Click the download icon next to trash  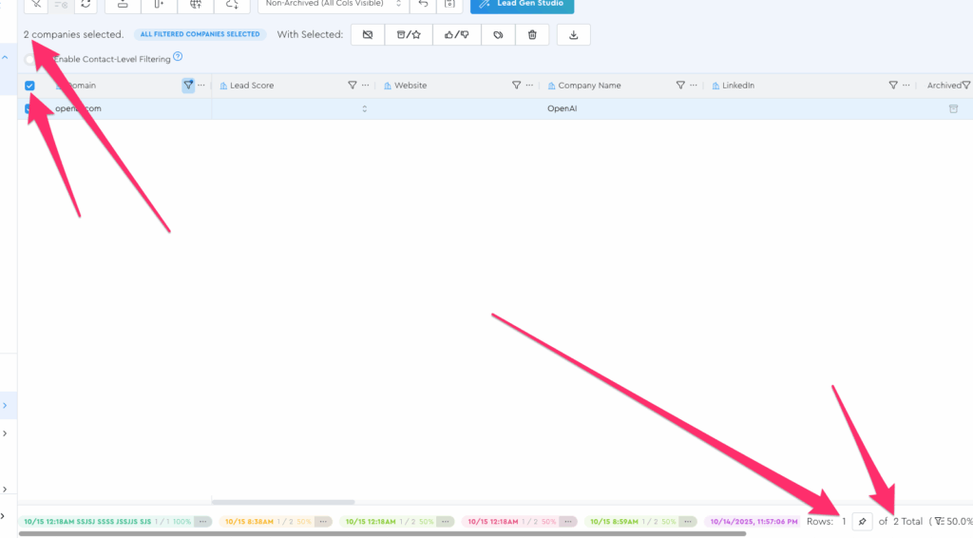coord(573,35)
